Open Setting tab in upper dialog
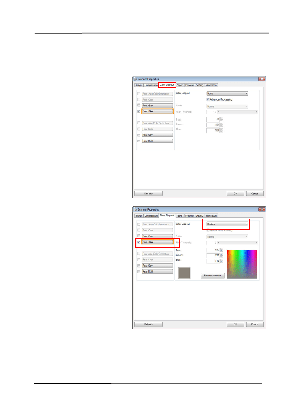 [200, 85]
